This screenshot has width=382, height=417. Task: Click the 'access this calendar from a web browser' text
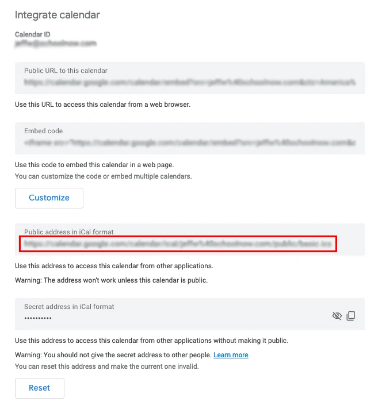102,105
